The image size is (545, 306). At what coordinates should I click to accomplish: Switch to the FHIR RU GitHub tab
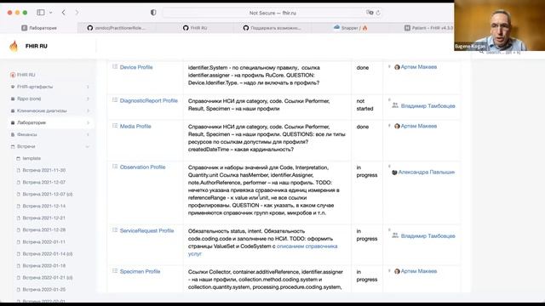[x=195, y=28]
